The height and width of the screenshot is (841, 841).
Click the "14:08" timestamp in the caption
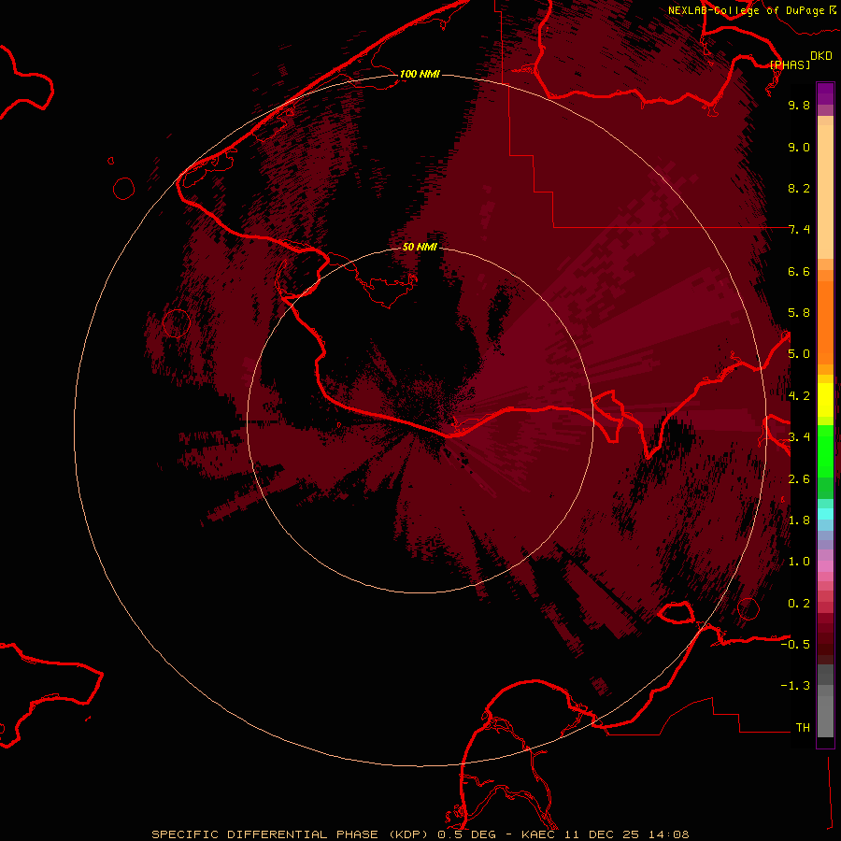(x=669, y=834)
